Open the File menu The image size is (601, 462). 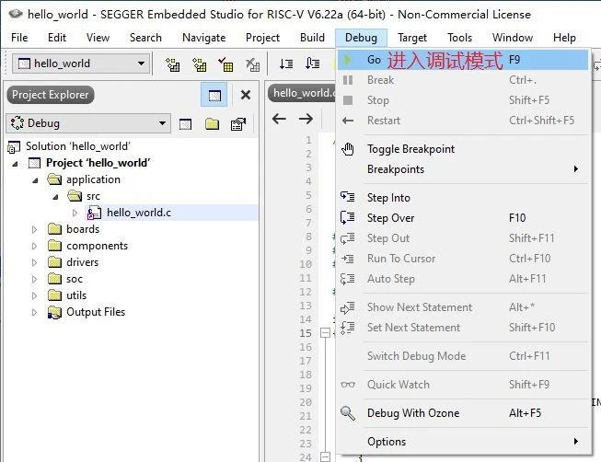point(19,38)
